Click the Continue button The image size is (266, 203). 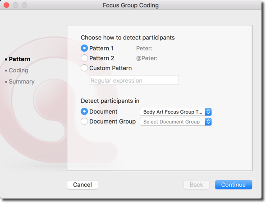[x=234, y=185]
